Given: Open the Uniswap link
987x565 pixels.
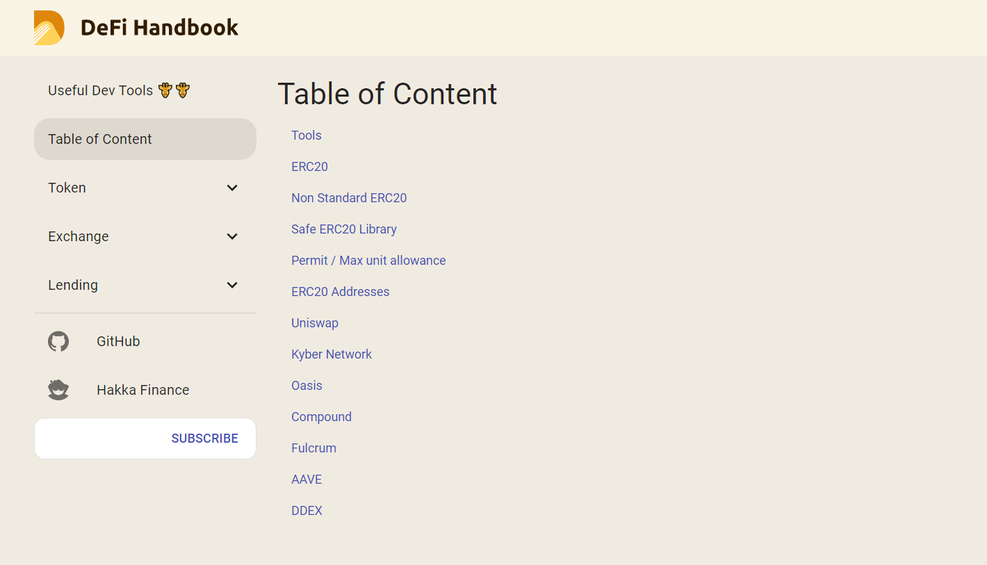Looking at the screenshot, I should [315, 323].
